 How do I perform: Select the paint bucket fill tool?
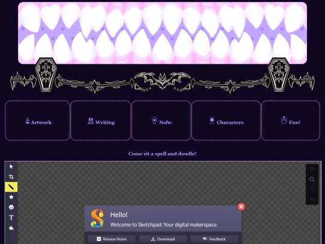pyautogui.click(x=11, y=228)
